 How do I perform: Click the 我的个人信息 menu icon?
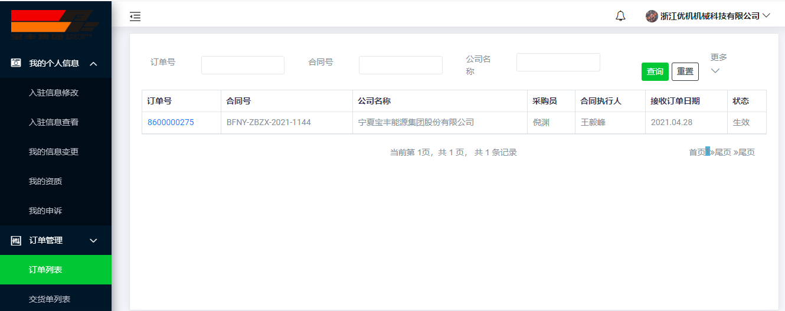point(16,63)
